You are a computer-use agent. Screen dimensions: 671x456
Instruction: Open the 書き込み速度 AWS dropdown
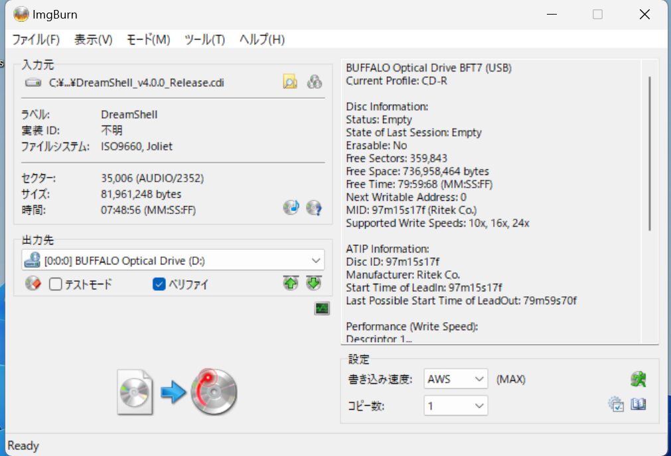point(456,379)
